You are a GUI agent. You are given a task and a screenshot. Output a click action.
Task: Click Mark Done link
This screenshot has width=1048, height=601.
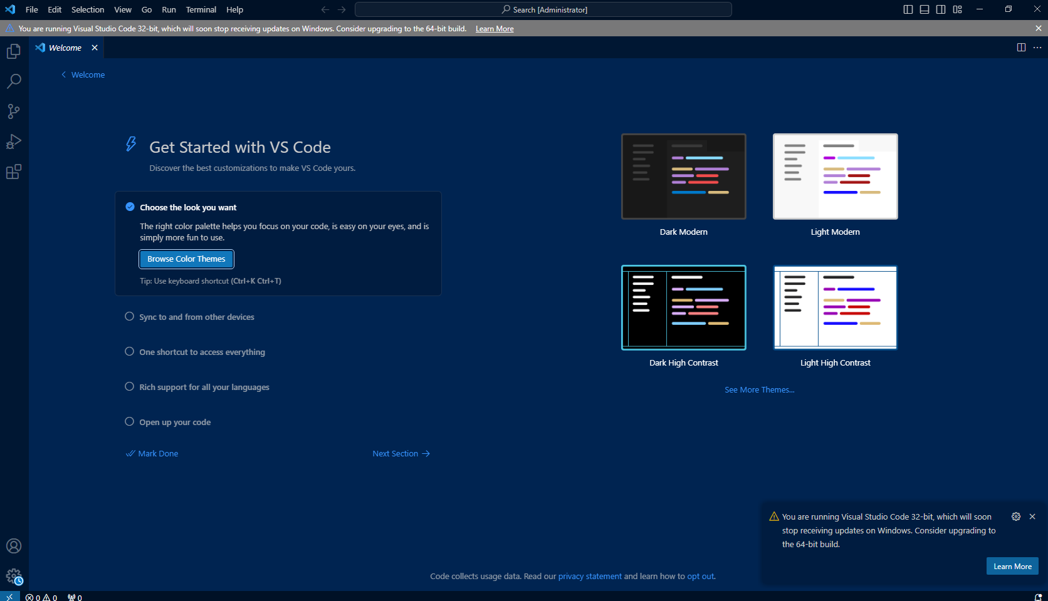[152, 453]
